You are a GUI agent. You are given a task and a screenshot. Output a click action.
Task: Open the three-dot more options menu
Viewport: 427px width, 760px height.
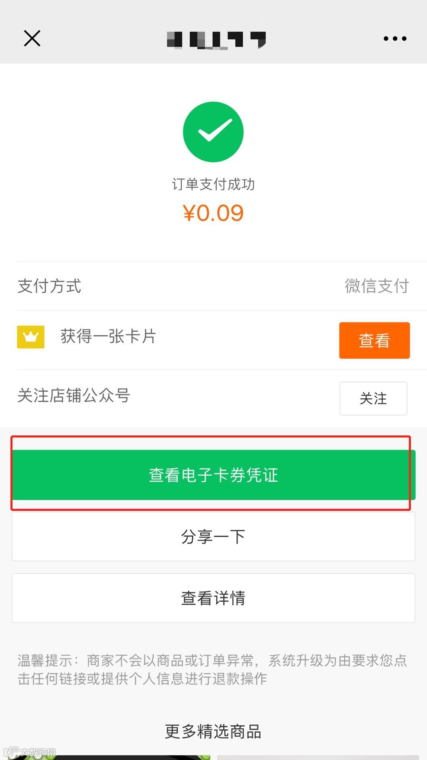click(x=395, y=39)
